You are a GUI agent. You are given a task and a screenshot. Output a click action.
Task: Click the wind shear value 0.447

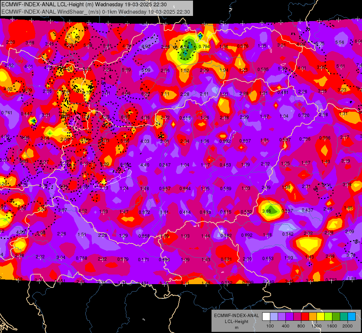coord(27,114)
